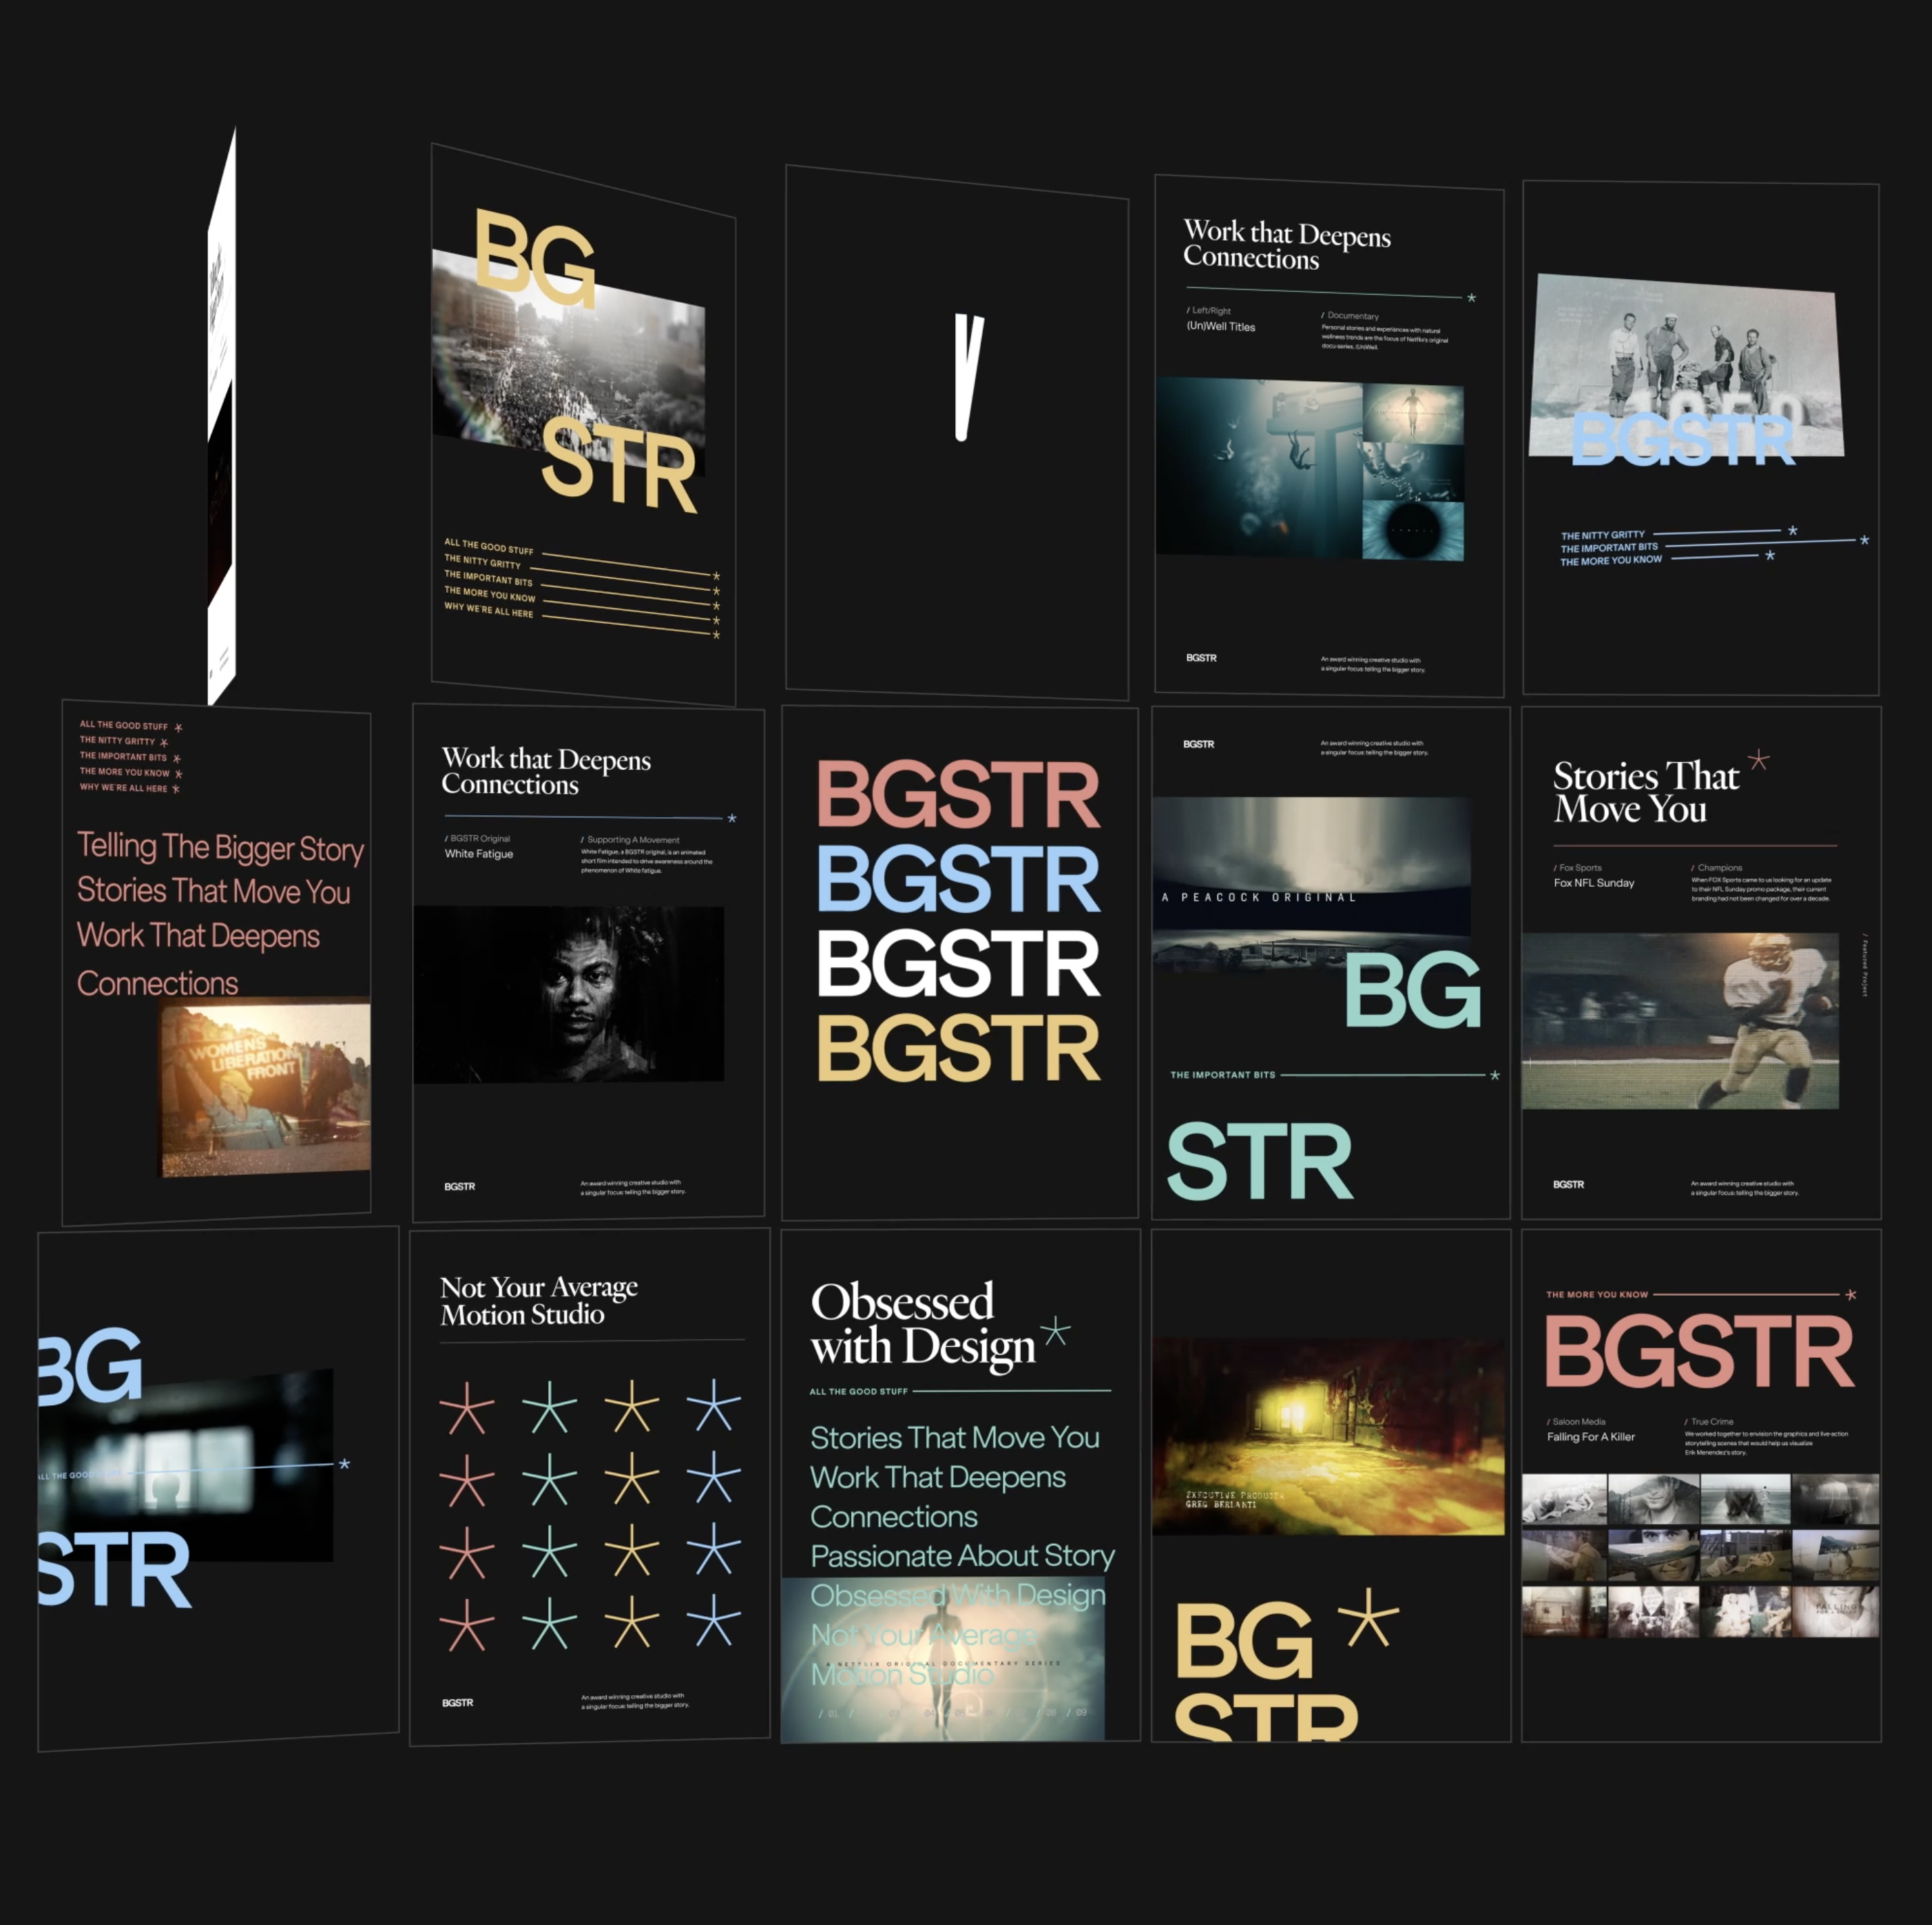Click 'Documentary' category label
1932x1925 pixels.
pyautogui.click(x=1350, y=316)
